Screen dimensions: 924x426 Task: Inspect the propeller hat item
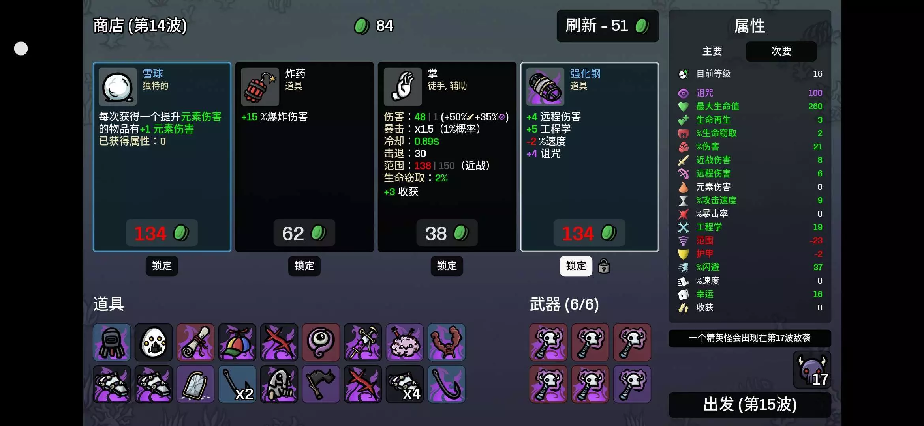(237, 342)
